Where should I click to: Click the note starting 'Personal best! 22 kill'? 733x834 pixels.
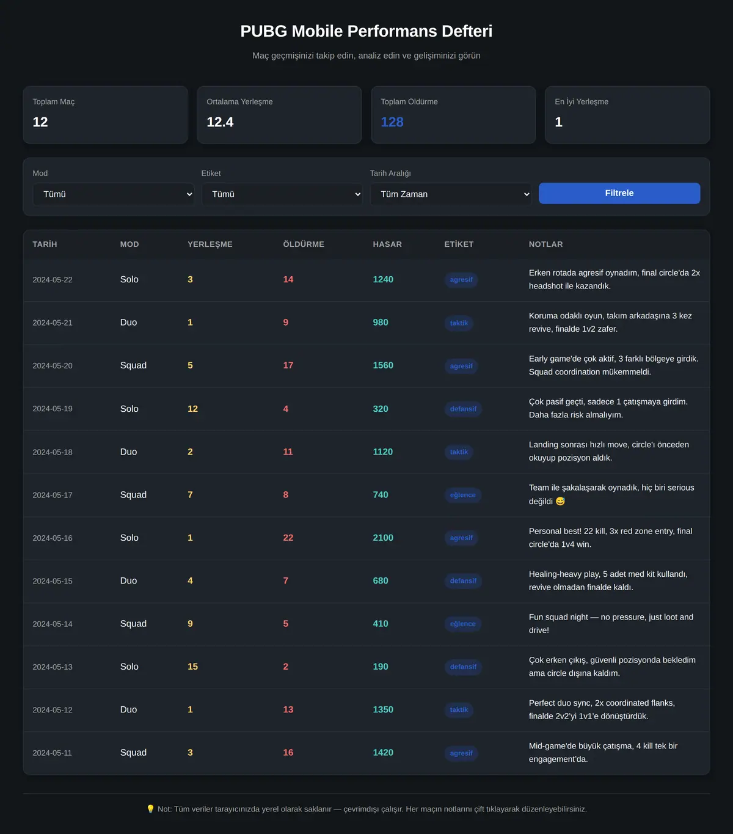611,538
